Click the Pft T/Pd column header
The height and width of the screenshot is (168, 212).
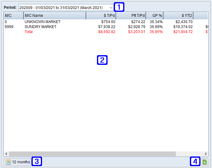pyautogui.click(x=131, y=16)
